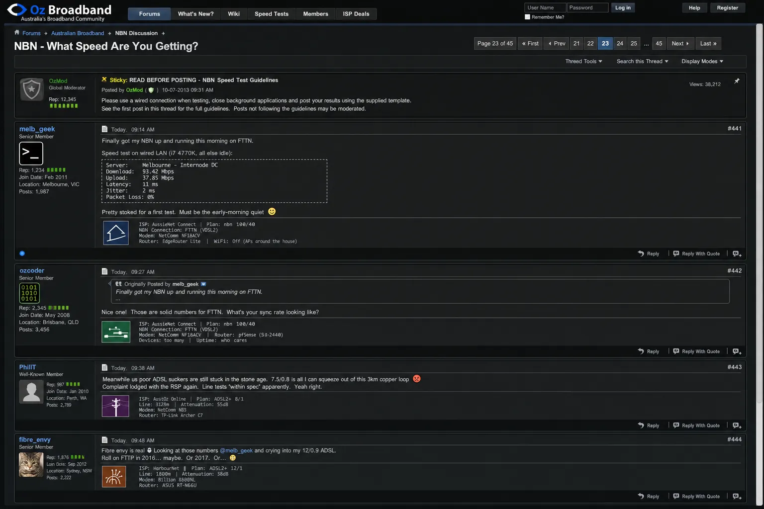Expand Thread Tools dropdown
The image size is (764, 509).
click(x=583, y=61)
